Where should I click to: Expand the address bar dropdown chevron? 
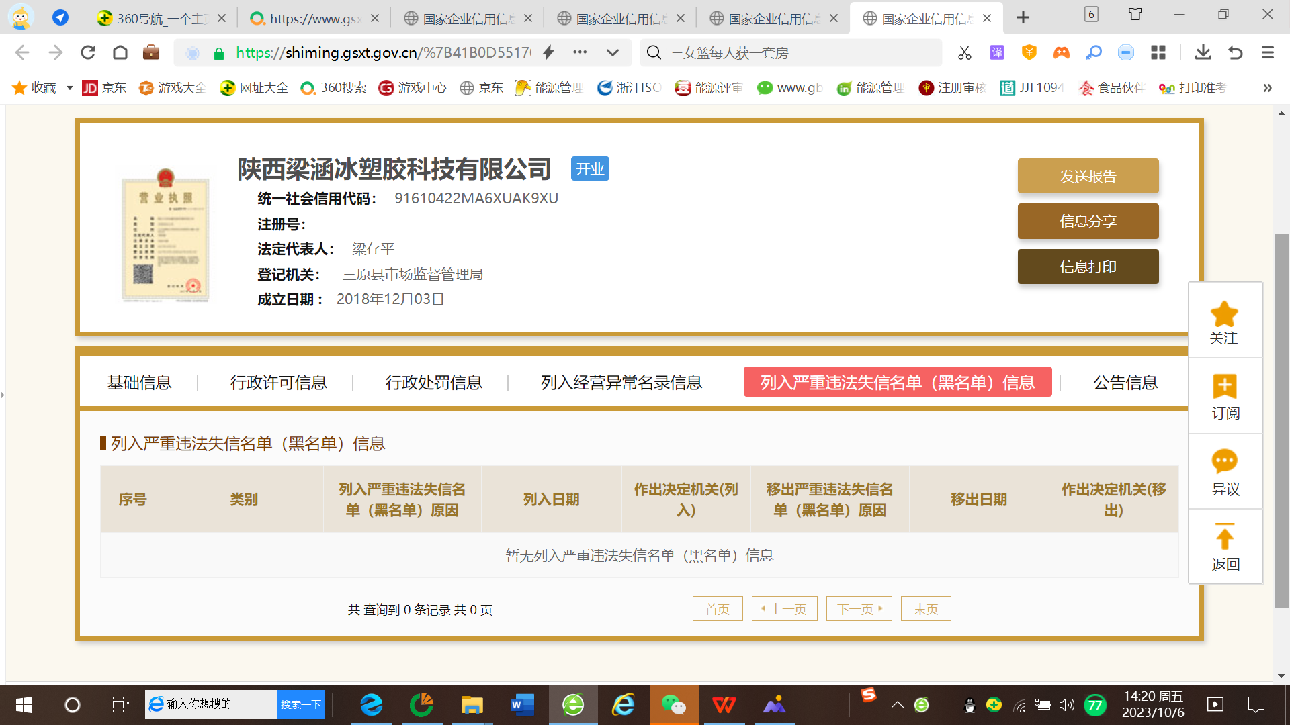(x=612, y=52)
